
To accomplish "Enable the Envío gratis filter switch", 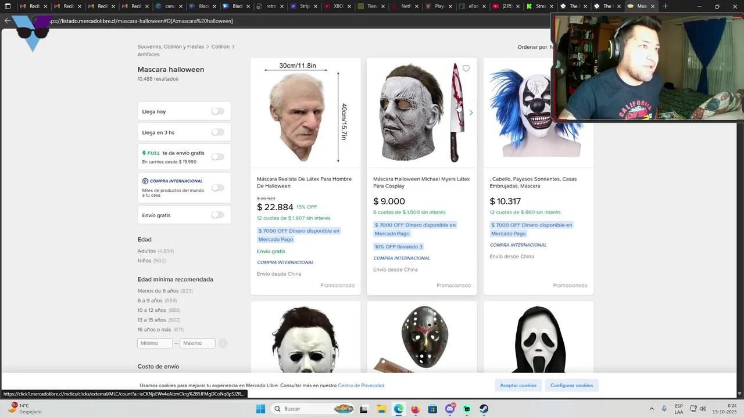I will (217, 215).
